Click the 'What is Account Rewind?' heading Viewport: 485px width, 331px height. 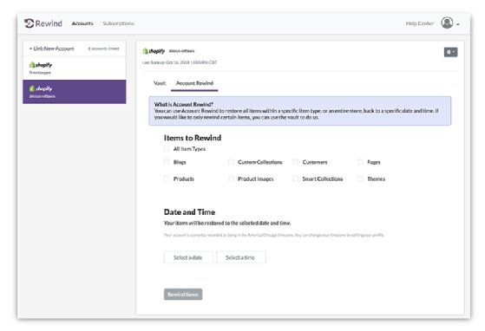click(x=184, y=104)
